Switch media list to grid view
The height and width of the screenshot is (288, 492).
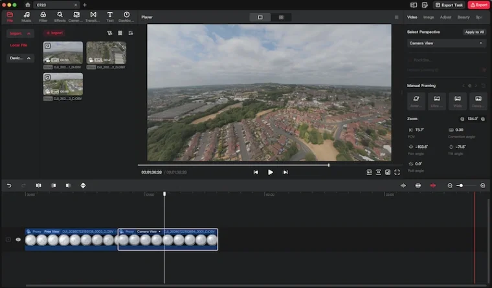pyautogui.click(x=120, y=33)
